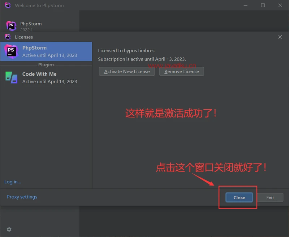Click the Licenses dialog title bar label
289x237 pixels.
click(24, 37)
